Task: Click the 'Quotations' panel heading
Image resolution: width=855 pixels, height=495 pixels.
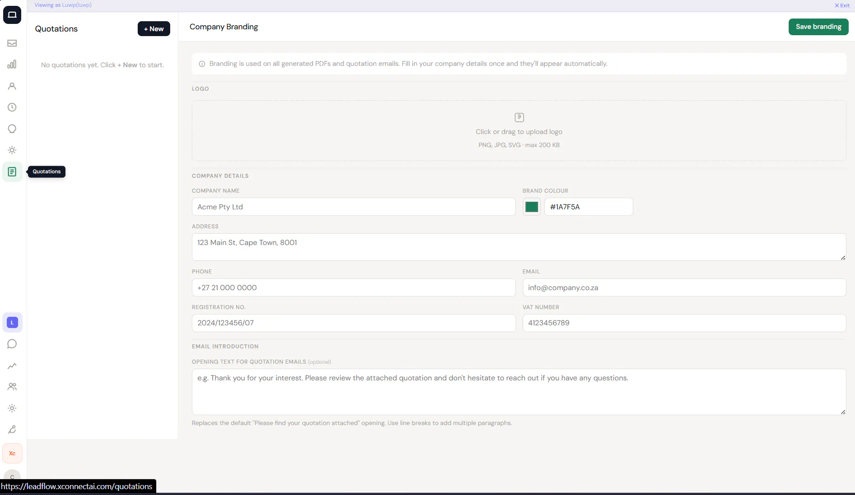Action: 56,29
